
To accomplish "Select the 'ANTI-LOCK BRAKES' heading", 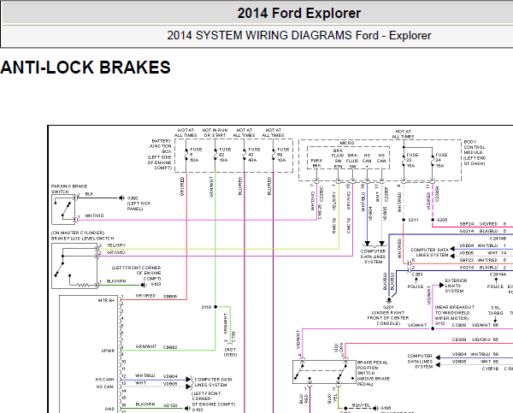I will (x=85, y=68).
